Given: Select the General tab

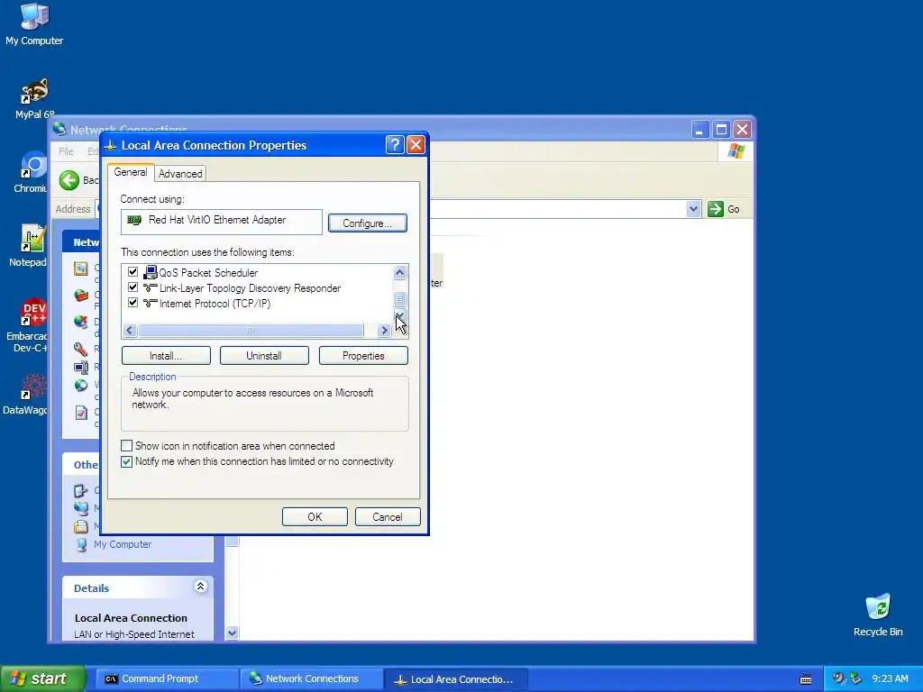Looking at the screenshot, I should [131, 172].
